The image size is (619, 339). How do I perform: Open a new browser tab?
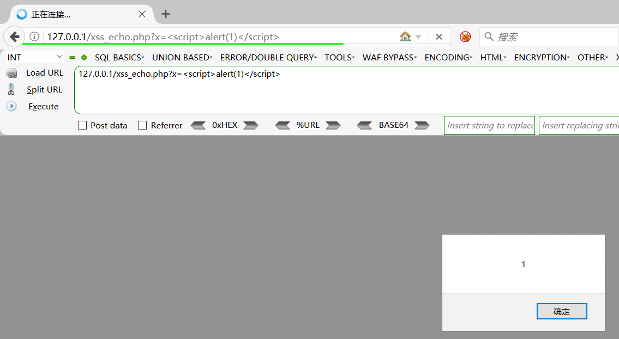(166, 14)
